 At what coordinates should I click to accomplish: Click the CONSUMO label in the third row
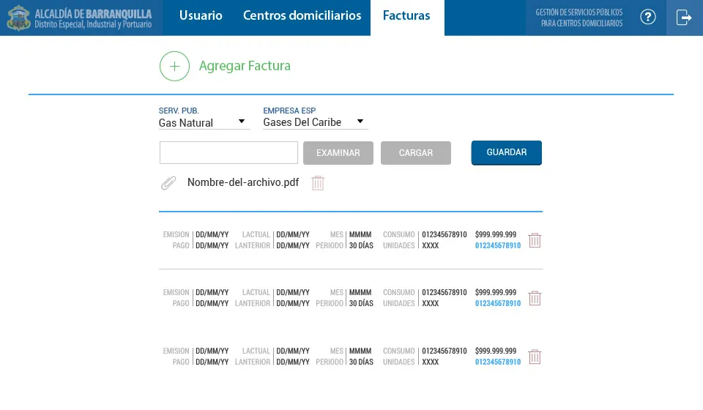point(398,351)
